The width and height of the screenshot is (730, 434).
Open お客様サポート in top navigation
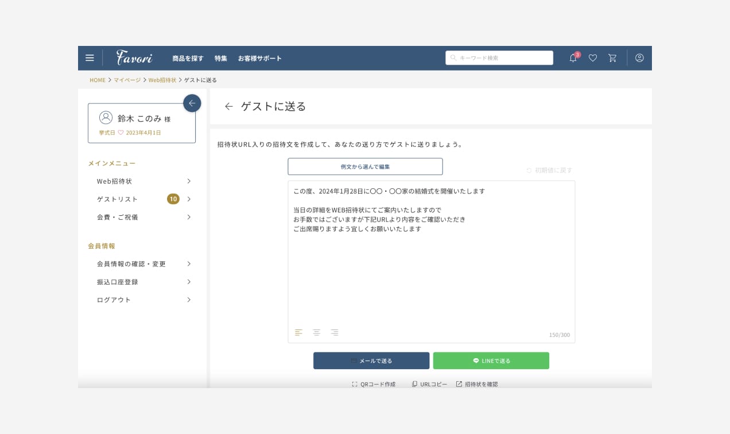pyautogui.click(x=259, y=59)
